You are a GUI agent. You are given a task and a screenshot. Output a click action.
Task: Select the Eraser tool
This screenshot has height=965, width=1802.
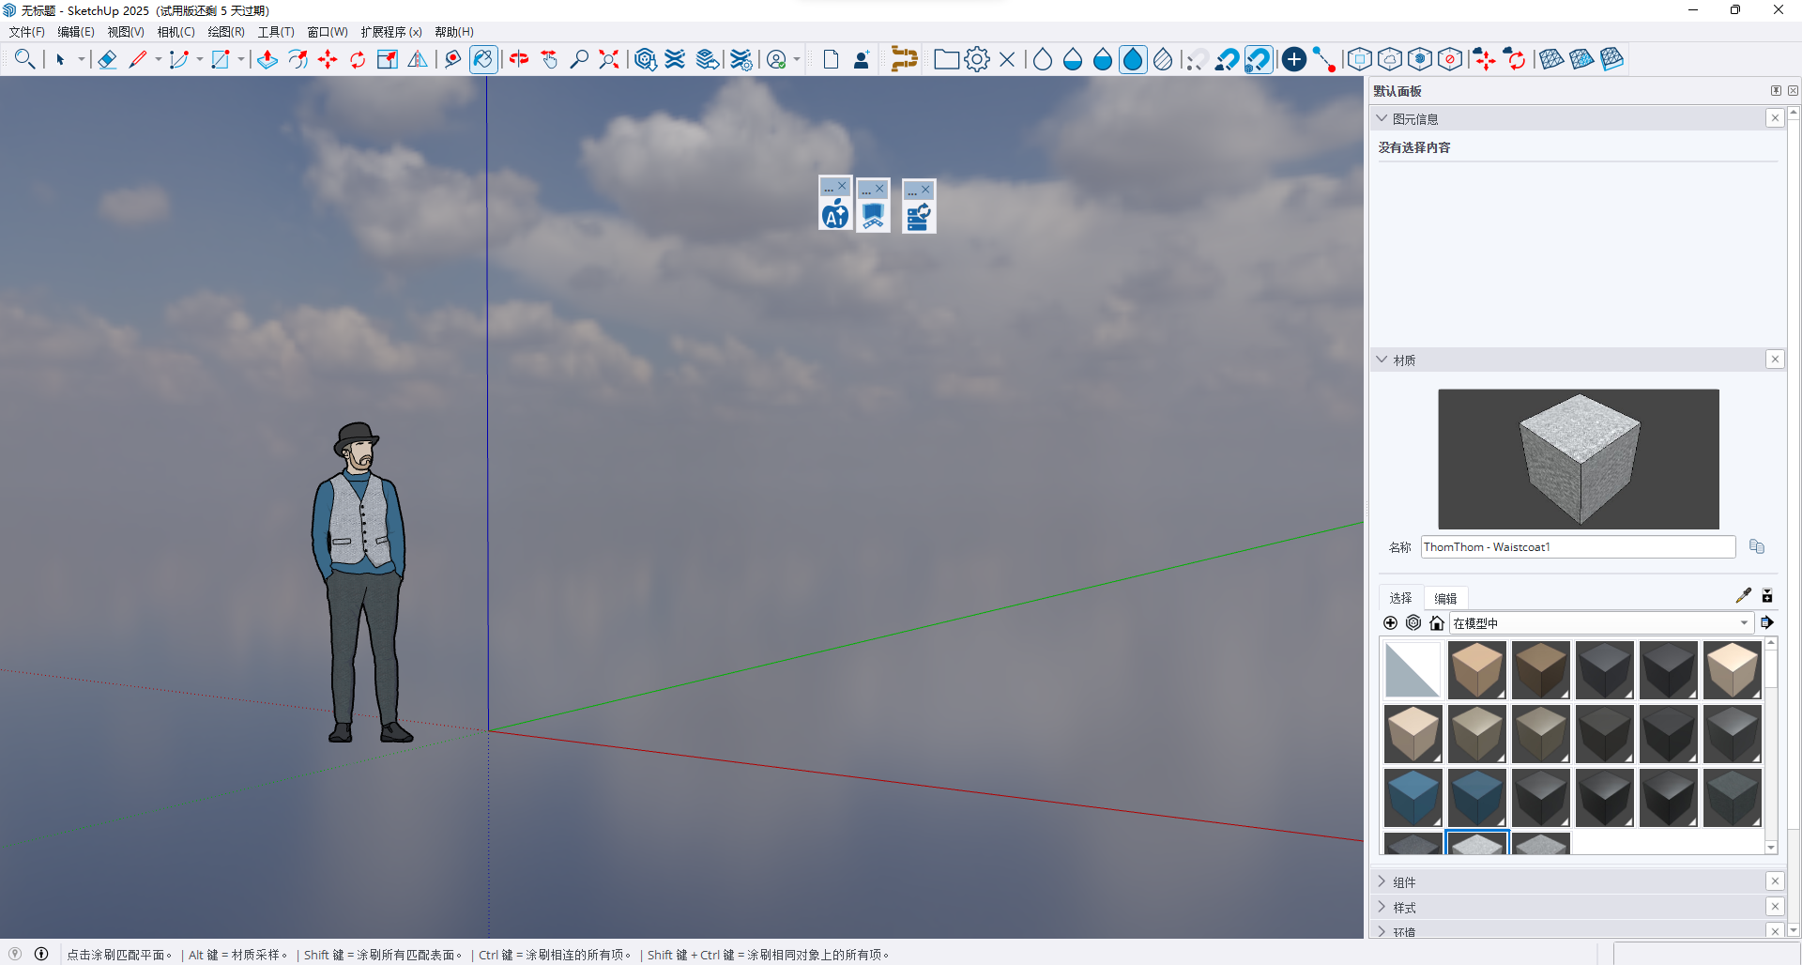(x=107, y=60)
